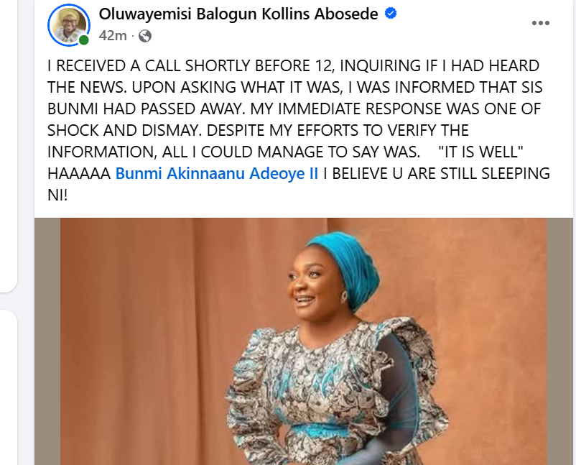Click the 42m post timestamp
576x465 pixels.
click(x=113, y=35)
